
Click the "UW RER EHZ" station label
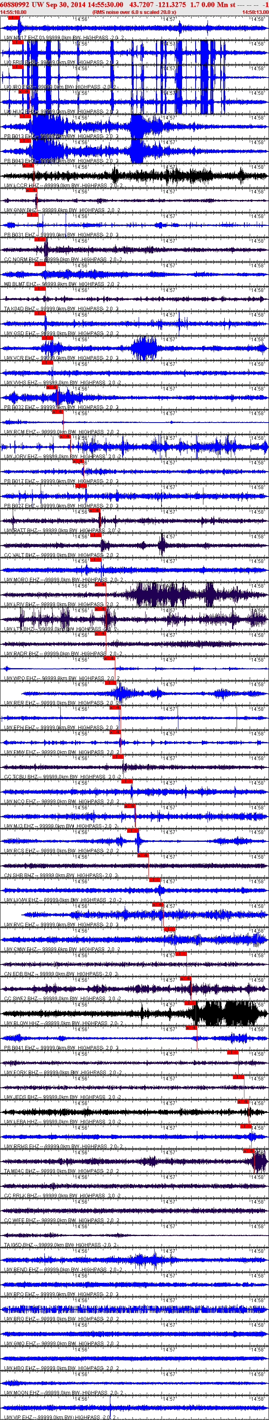click(x=21, y=703)
